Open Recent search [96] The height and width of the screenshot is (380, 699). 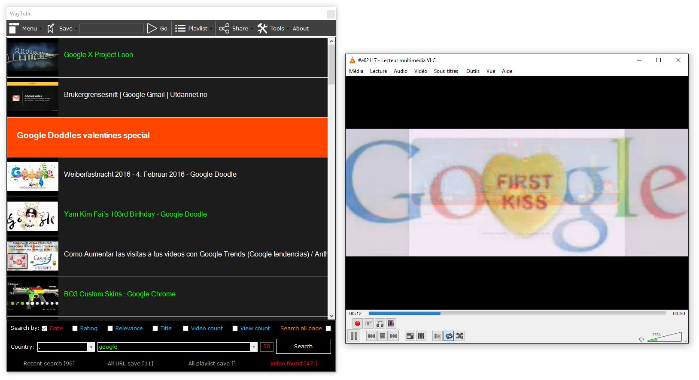tap(49, 364)
